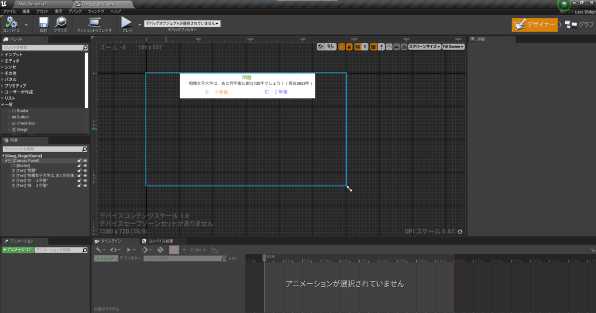This screenshot has width=596, height=313.
Task: Open the Fill Screen dropdown
Action: [x=453, y=46]
